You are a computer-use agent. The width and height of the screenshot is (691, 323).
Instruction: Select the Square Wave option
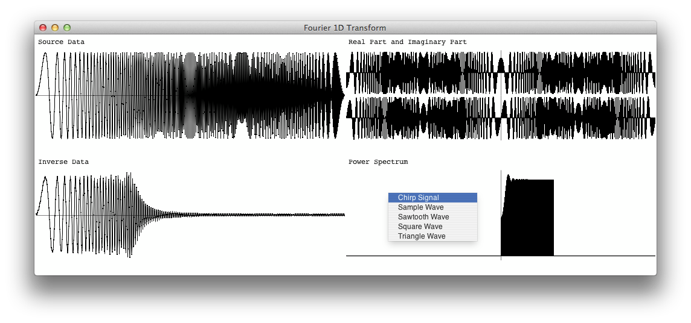(x=432, y=227)
